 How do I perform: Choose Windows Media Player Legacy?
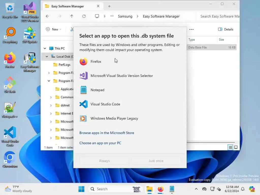coord(130,118)
